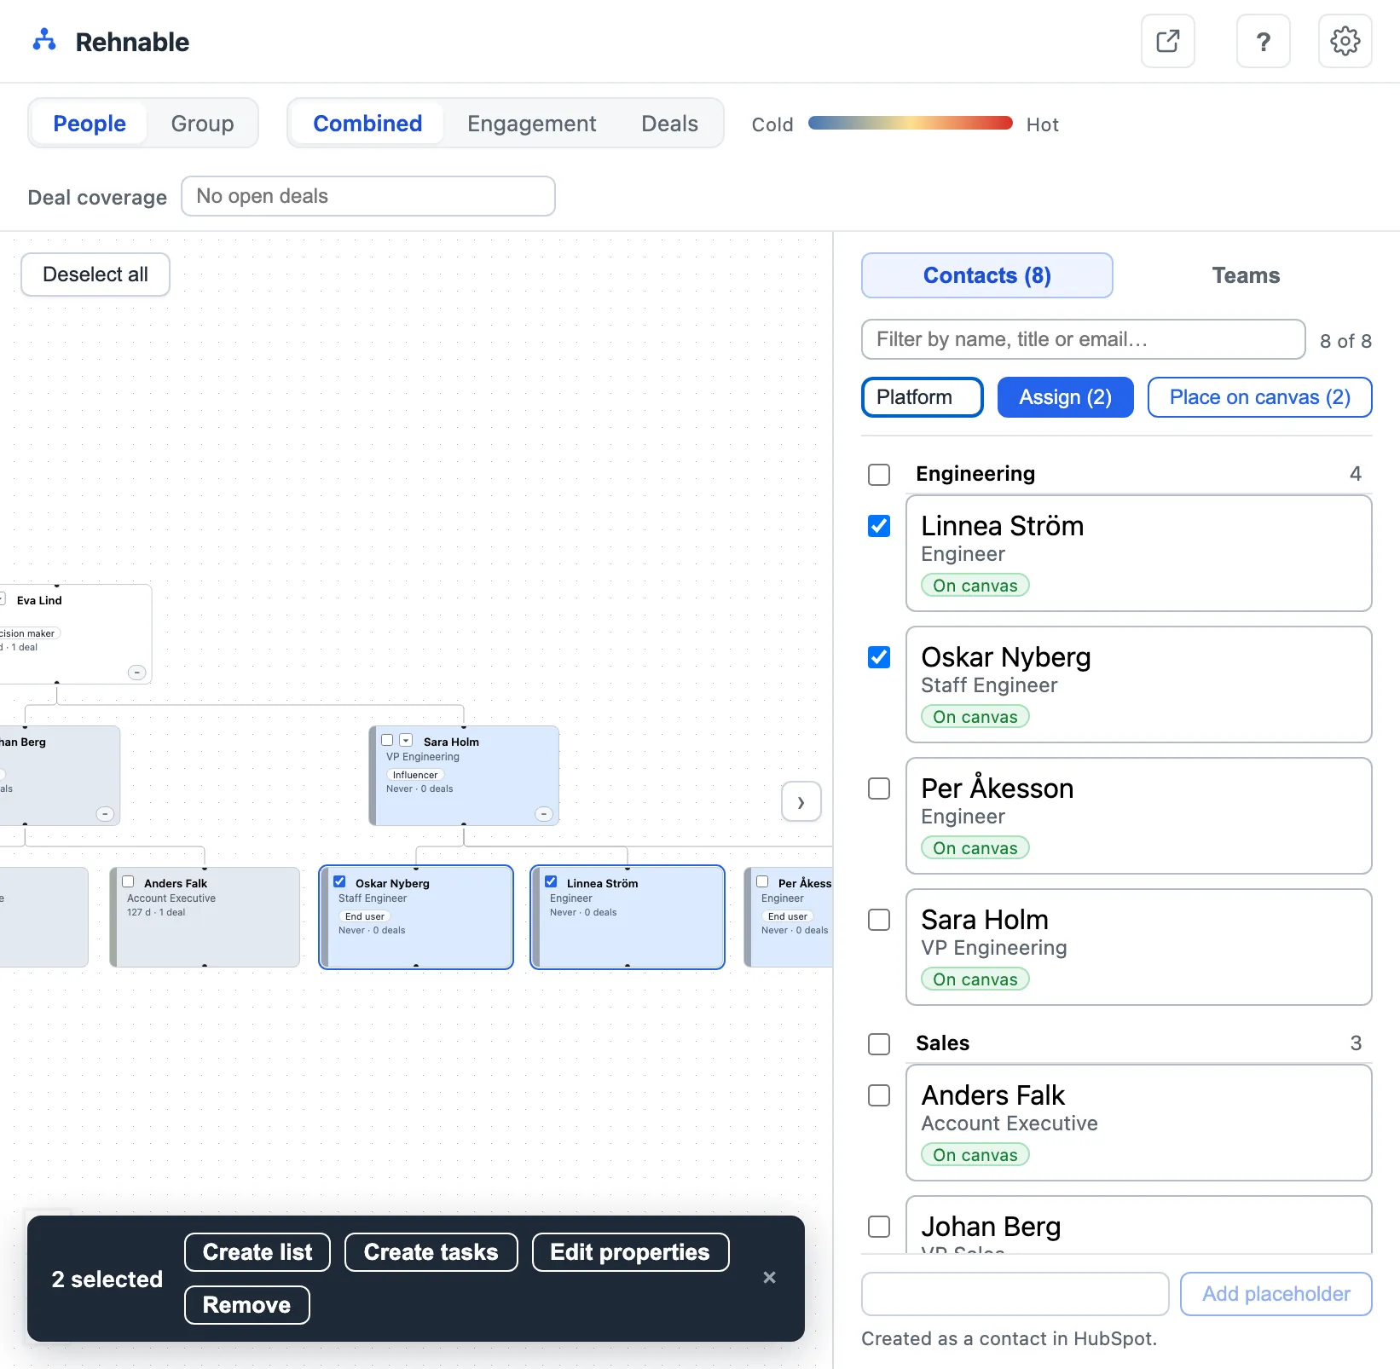Collapse Johan Berg node minus icon

coord(105,814)
